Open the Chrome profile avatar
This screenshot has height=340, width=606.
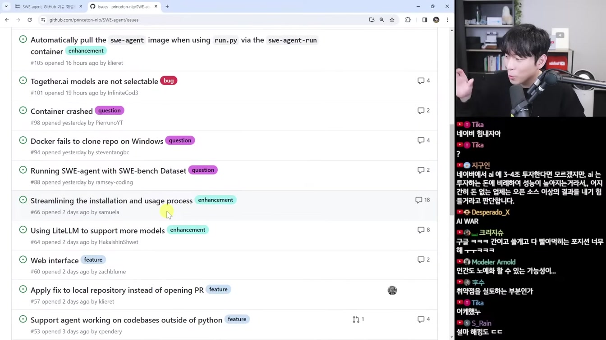coord(436,20)
